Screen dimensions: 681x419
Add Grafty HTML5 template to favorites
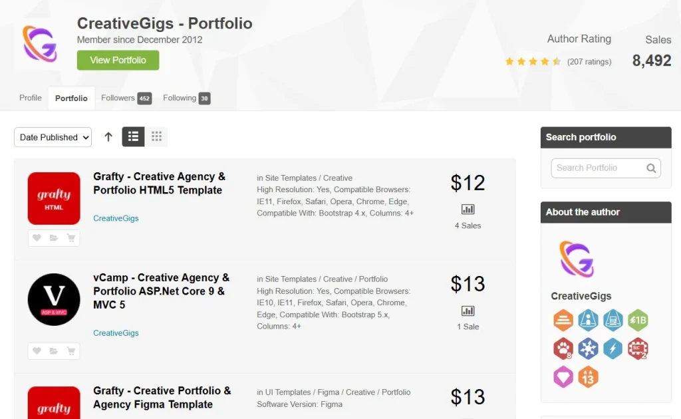pyautogui.click(x=37, y=238)
